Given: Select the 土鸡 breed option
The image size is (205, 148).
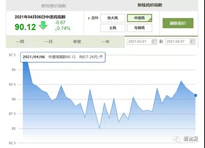Looking at the screenshot, I should click(x=113, y=28).
